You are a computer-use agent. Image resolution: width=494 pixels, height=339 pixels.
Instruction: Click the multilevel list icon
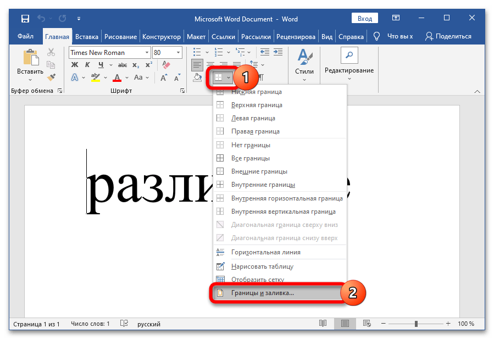240,52
